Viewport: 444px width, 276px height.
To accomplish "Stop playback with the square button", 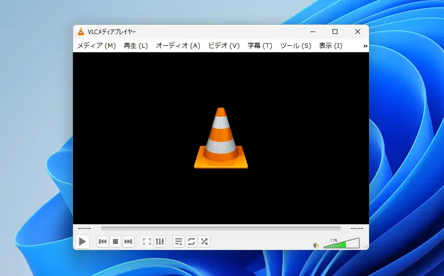I will coord(115,241).
